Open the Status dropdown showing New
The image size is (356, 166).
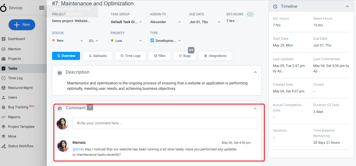(x=67, y=41)
